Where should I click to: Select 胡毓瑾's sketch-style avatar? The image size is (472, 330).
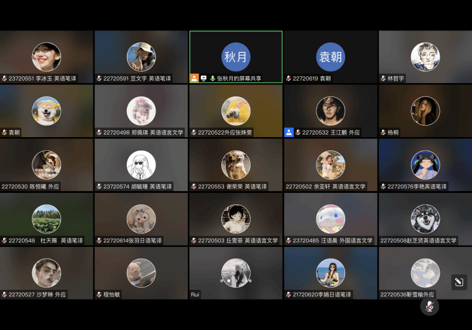141,164
